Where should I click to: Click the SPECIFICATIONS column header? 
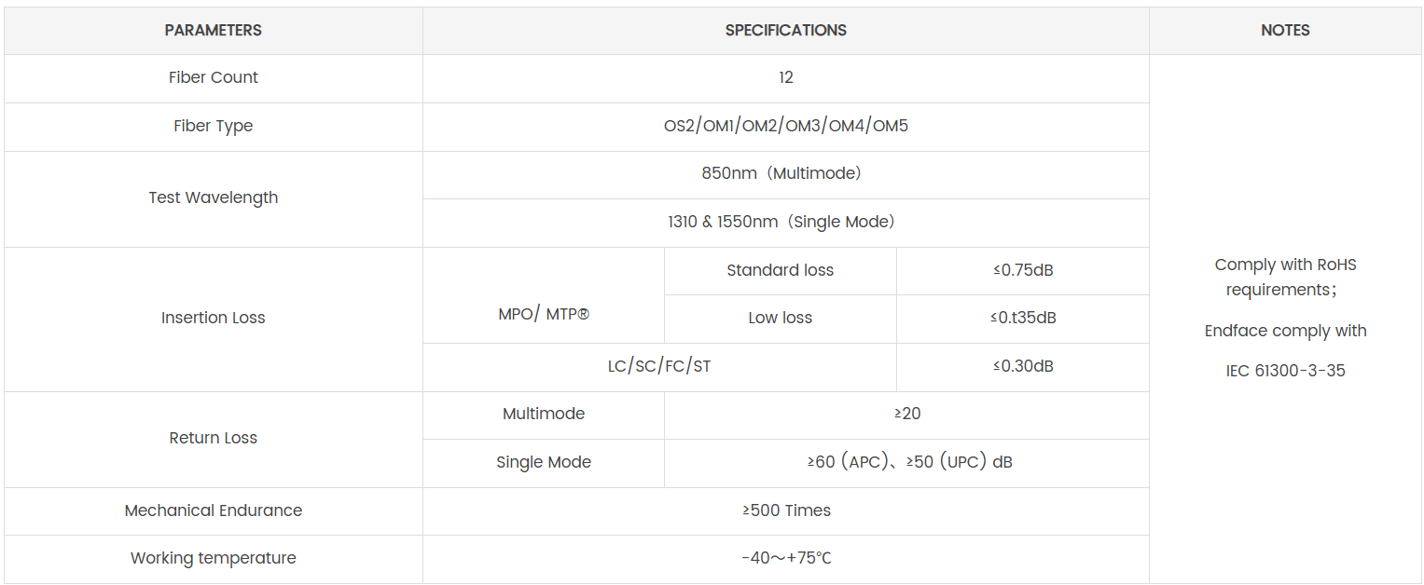point(785,31)
